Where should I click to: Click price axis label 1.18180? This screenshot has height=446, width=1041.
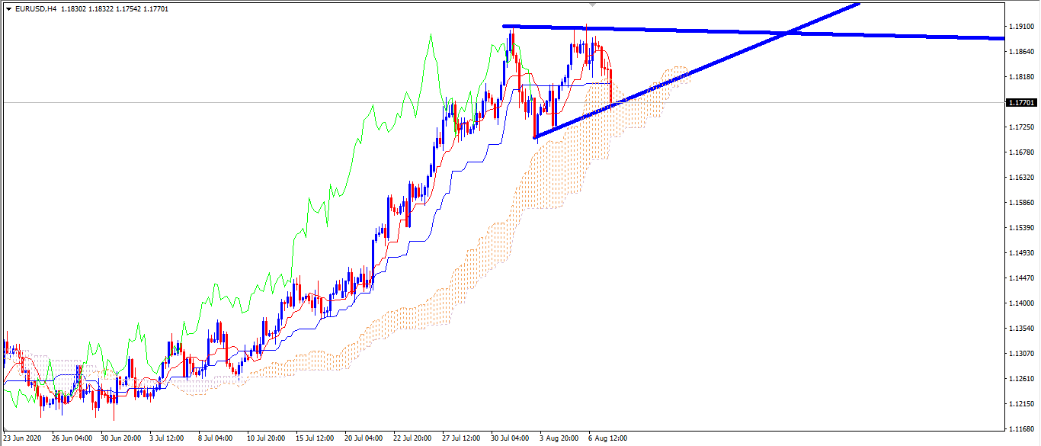(x=1020, y=77)
